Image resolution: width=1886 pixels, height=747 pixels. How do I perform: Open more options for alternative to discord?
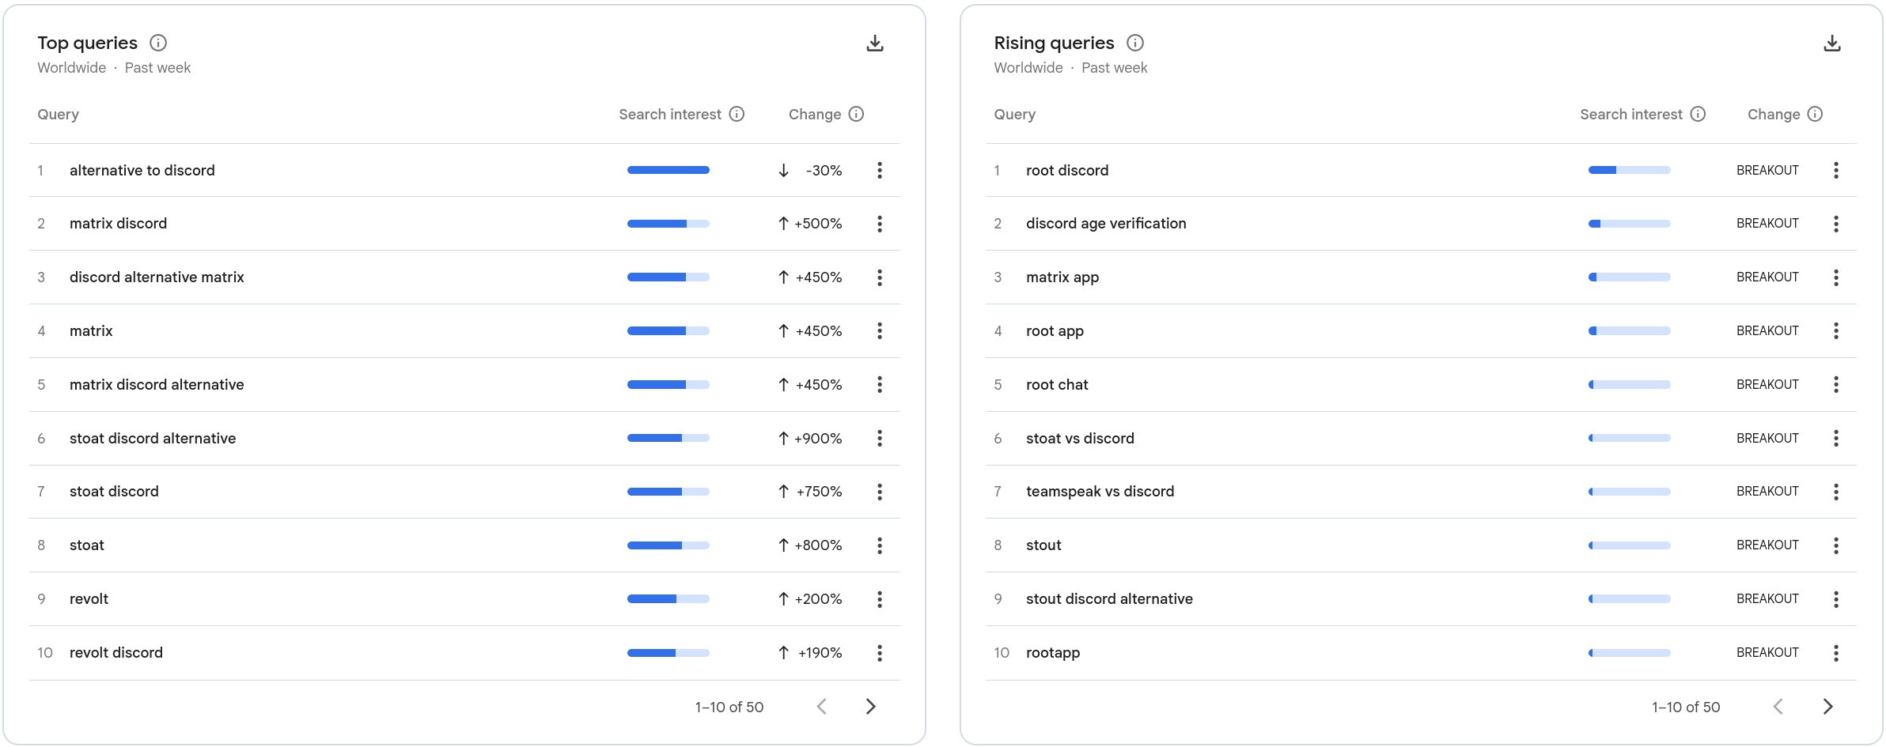click(879, 170)
